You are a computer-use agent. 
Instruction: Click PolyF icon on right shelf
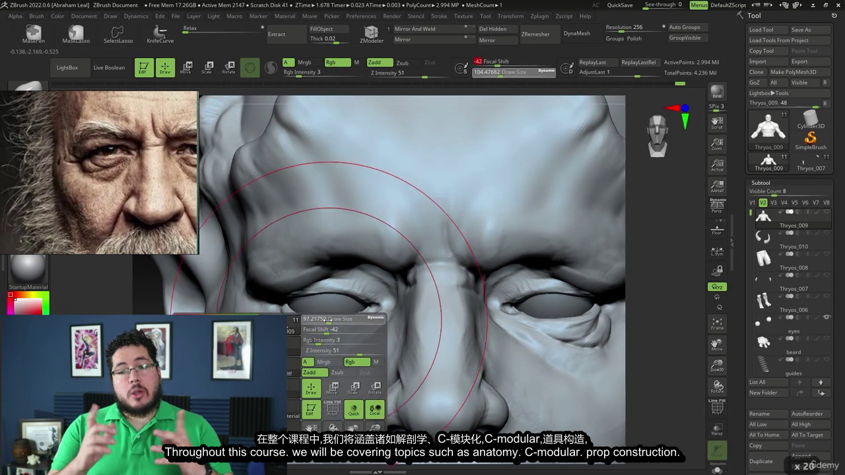tap(717, 407)
